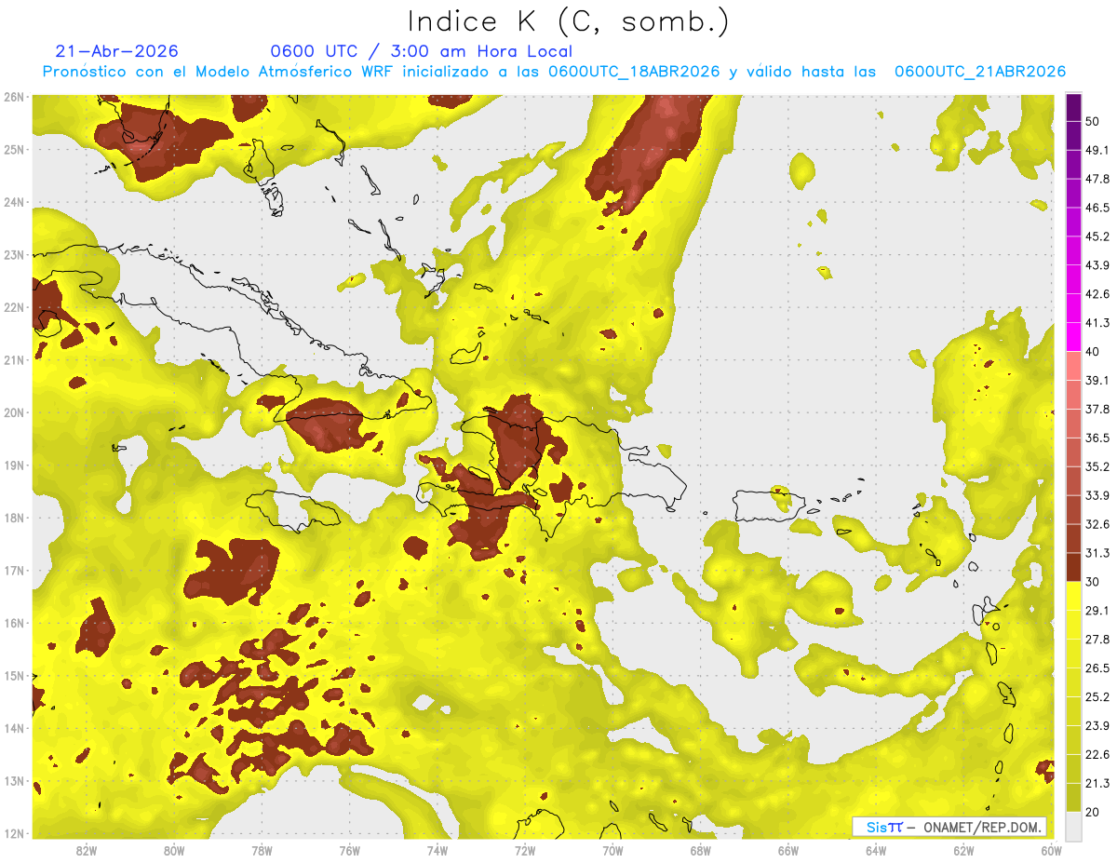
Task: Click the Sis logo in credit box
Action: (883, 827)
